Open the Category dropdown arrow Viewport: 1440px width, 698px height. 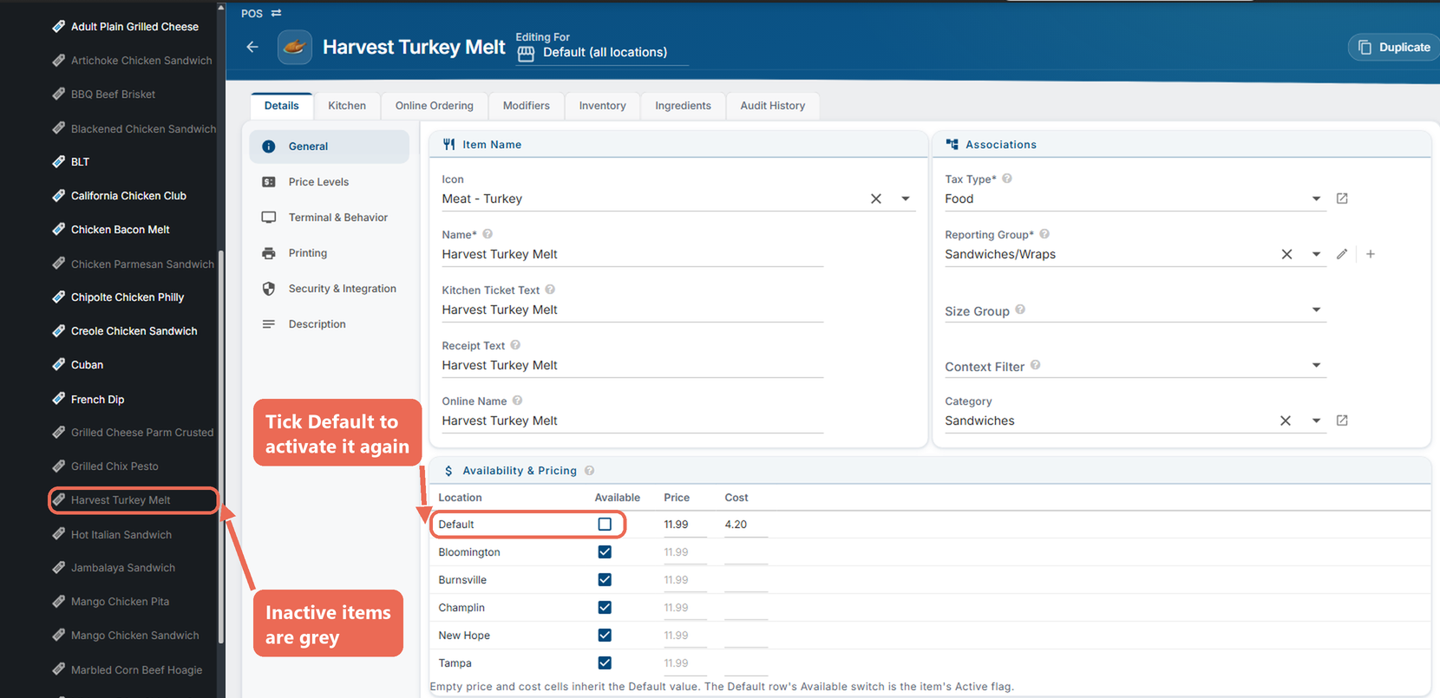click(1316, 421)
